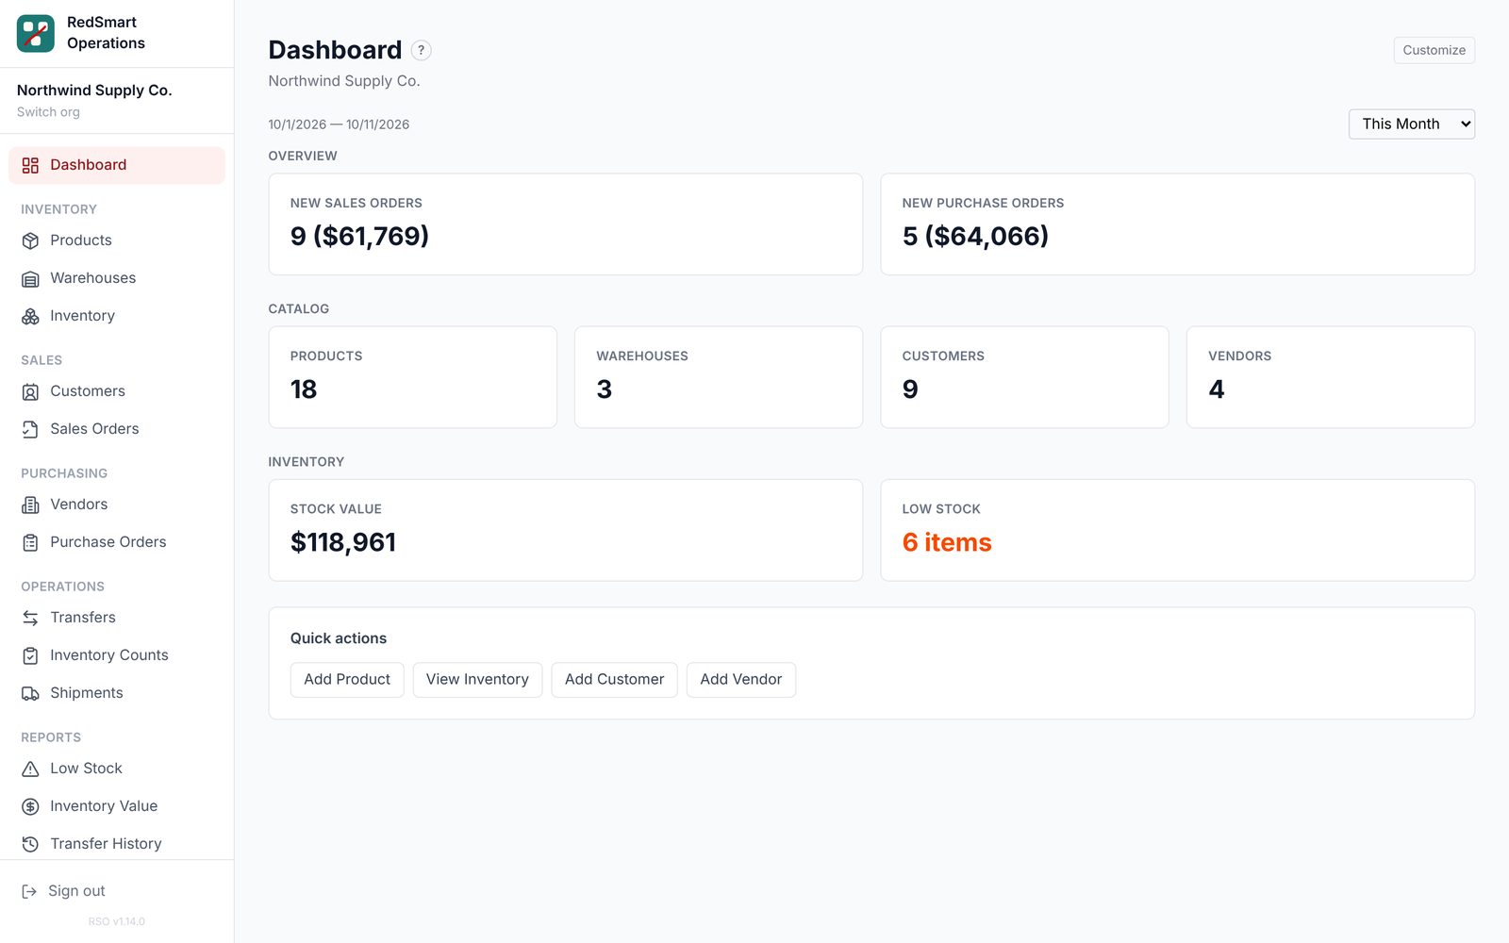The image size is (1509, 943).
Task: Click the Low Stock warning triangle icon
Action: click(x=30, y=769)
